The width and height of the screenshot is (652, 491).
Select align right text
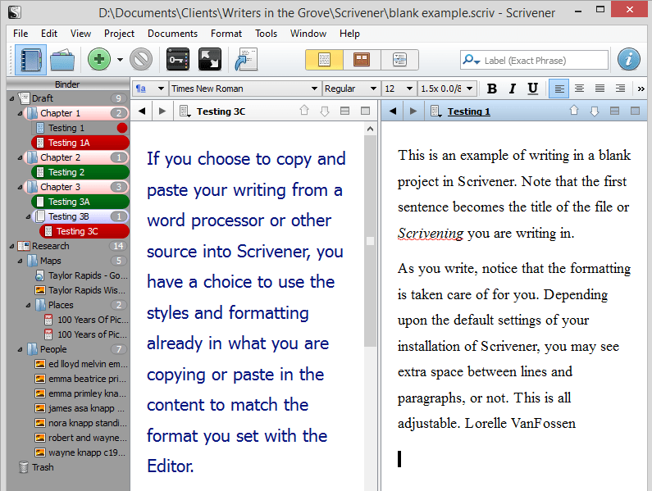tap(620, 89)
